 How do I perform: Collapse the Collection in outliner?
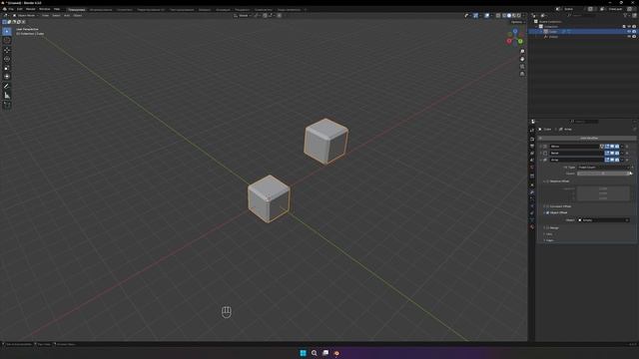[x=537, y=27]
